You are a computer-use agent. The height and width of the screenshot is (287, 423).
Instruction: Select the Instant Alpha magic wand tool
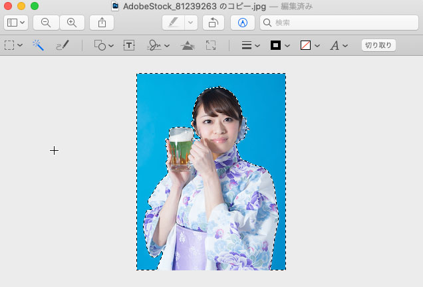coord(38,45)
